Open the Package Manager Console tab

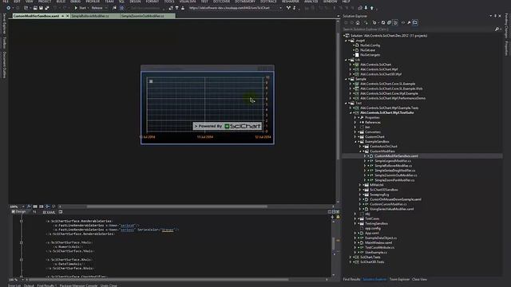[x=78, y=285]
